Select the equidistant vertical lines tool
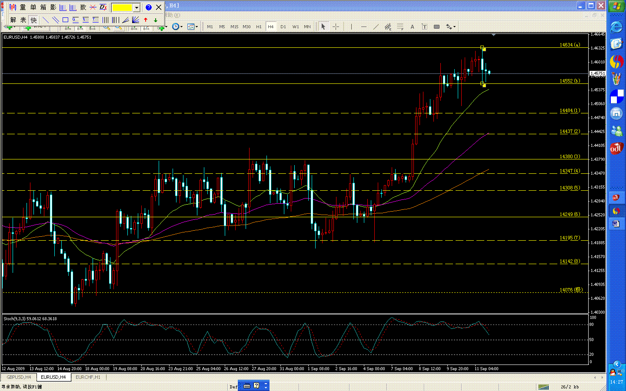626x391 pixels. (x=106, y=20)
